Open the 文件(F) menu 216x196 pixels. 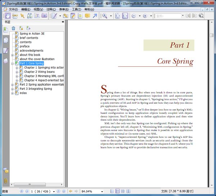pos(13,9)
